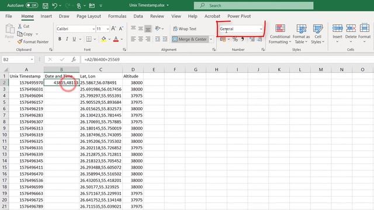Click Decrease Decimal icon

[259, 39]
